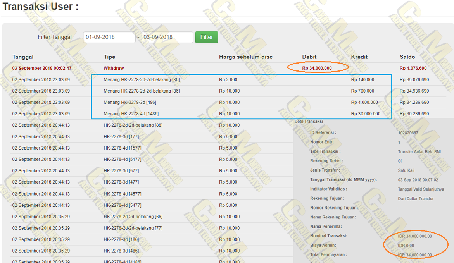Click the blue Rekening Debet value link
Viewport: 454px width, 263px height.
400,161
